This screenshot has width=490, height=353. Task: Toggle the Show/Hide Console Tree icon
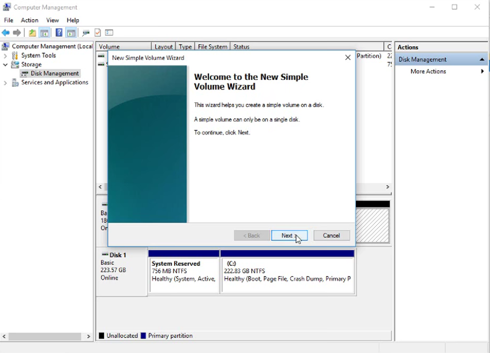[44, 32]
